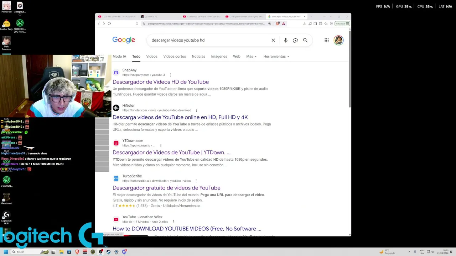Click the Google search text field
Image resolution: width=456 pixels, height=256 pixels.
point(209,40)
